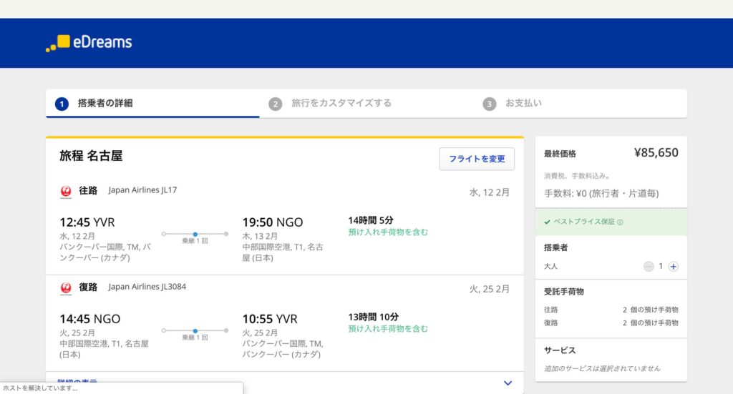Click the 詳細の表示 link

click(x=78, y=383)
